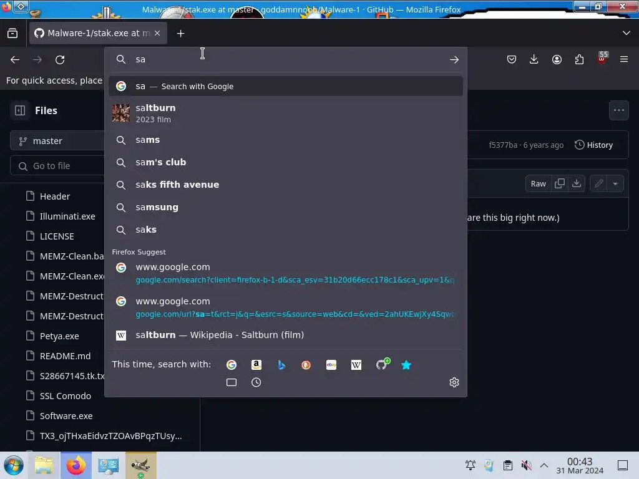
Task: Click the Go arrow in address bar
Action: coord(454,59)
